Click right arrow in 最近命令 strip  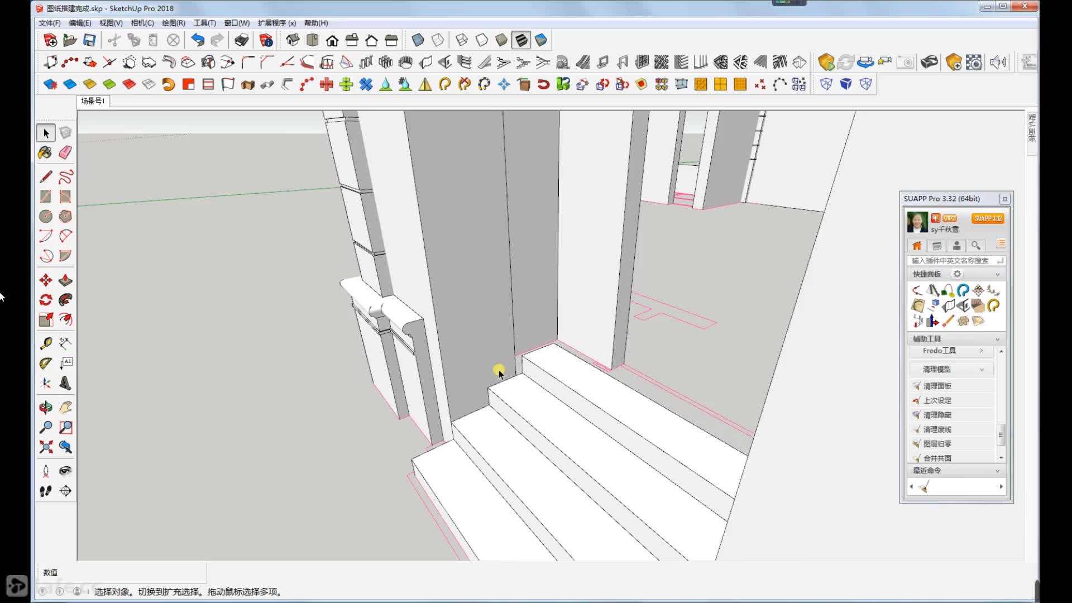pyautogui.click(x=1001, y=487)
